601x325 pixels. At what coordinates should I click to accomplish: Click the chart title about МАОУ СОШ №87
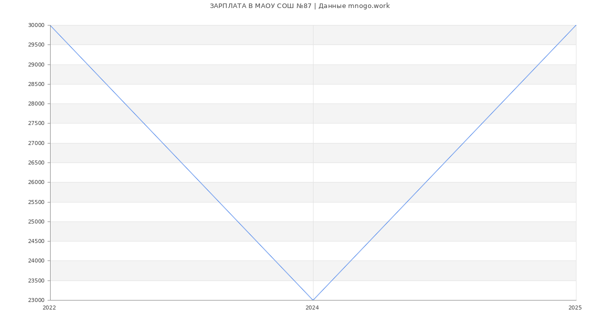(299, 6)
